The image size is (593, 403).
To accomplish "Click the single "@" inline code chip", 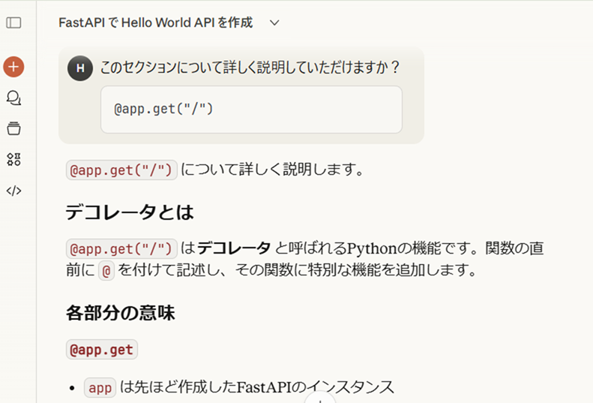I will coord(107,271).
